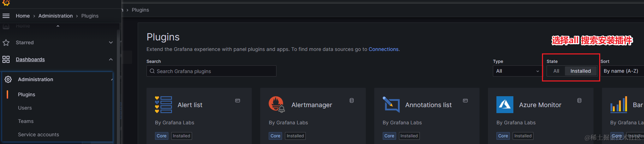This screenshot has width=644, height=144.
Task: Click Core badge on Alertmanager card
Action: [275, 136]
